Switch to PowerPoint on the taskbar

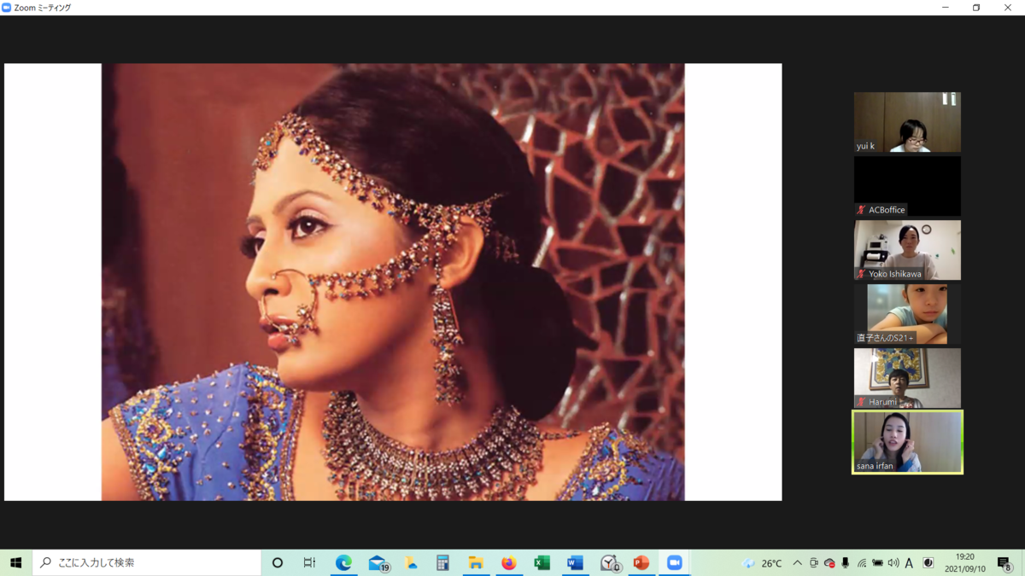(x=641, y=563)
